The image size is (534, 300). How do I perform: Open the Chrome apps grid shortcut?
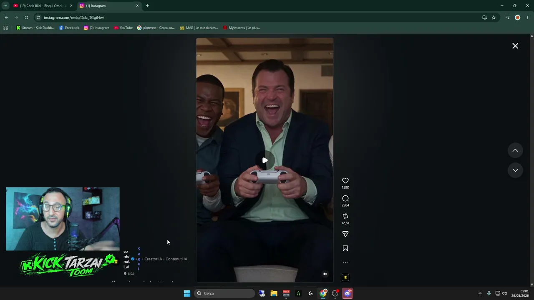[5, 28]
